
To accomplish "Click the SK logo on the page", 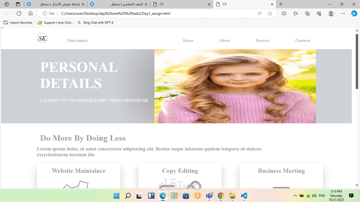I will click(x=42, y=38).
